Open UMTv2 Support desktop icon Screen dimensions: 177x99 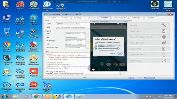(x=34, y=20)
